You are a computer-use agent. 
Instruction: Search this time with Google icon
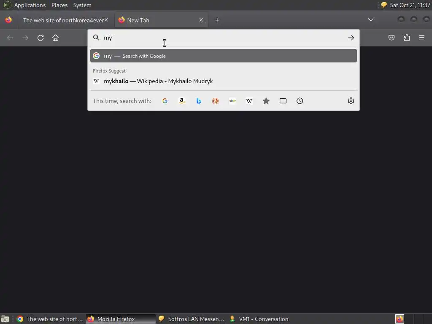[165, 101]
